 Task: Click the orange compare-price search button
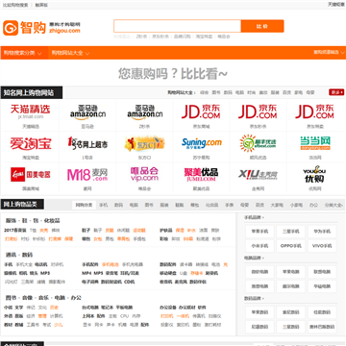pyautogui.click(x=262, y=26)
